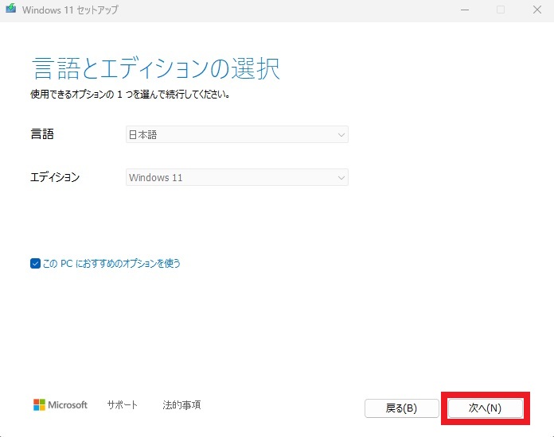Open the 法的事項 link
The image size is (554, 437).
(181, 405)
